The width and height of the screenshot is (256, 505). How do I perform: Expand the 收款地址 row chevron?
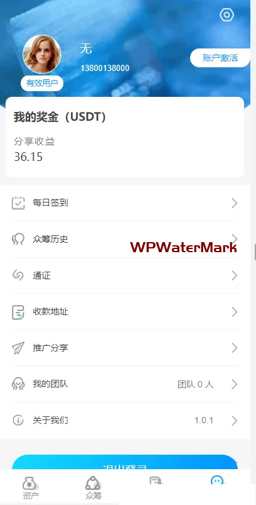click(x=235, y=312)
